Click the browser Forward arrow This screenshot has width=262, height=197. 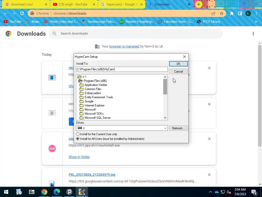[14, 13]
